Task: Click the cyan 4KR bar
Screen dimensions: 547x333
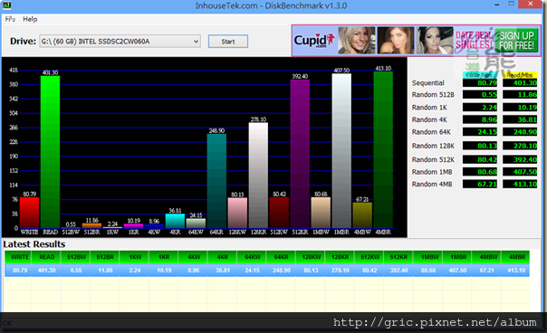Action: pos(175,221)
